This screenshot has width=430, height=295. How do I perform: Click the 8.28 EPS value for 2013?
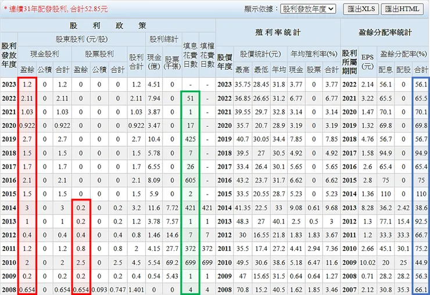[x=367, y=207]
